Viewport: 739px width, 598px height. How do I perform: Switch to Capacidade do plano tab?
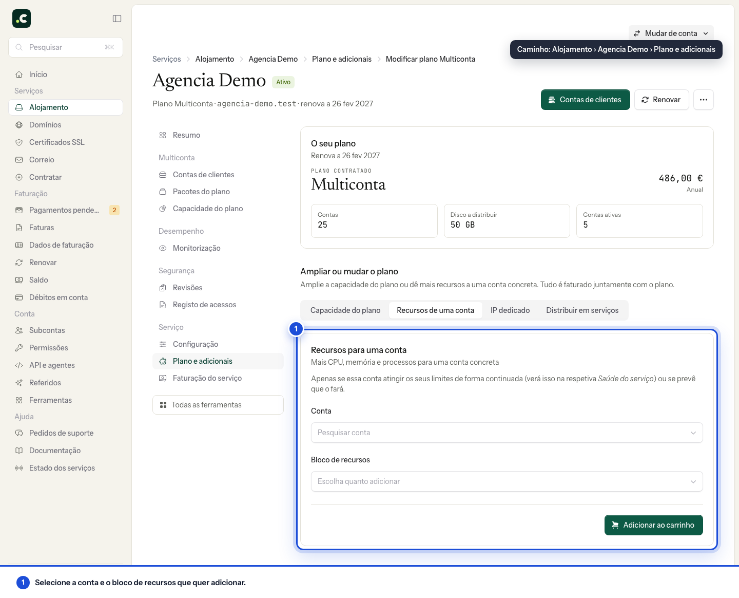(x=345, y=310)
